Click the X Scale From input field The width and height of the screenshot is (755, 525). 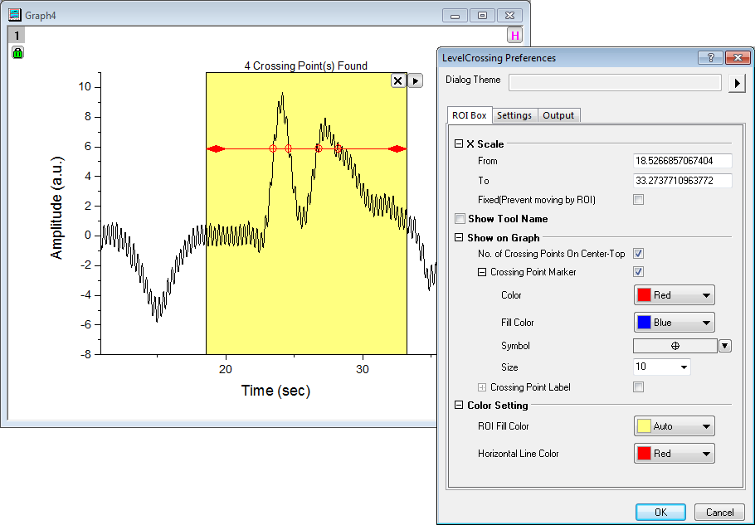point(682,161)
